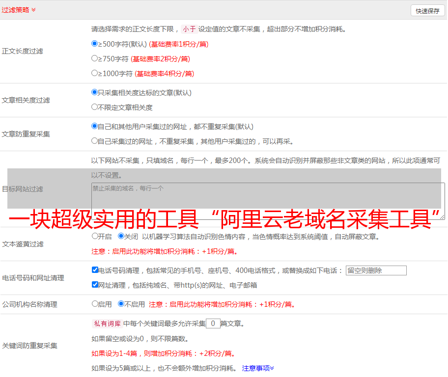Click the 正文长度过滤 row label
The height and width of the screenshot is (377, 448).
coord(23,51)
